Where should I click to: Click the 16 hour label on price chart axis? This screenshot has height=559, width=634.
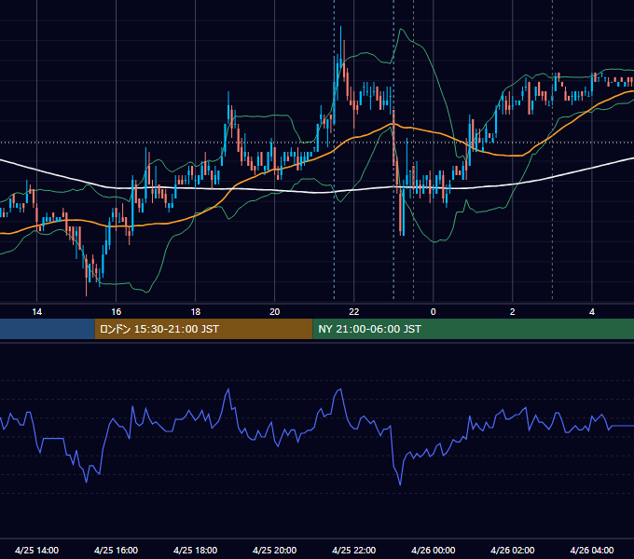click(x=116, y=312)
